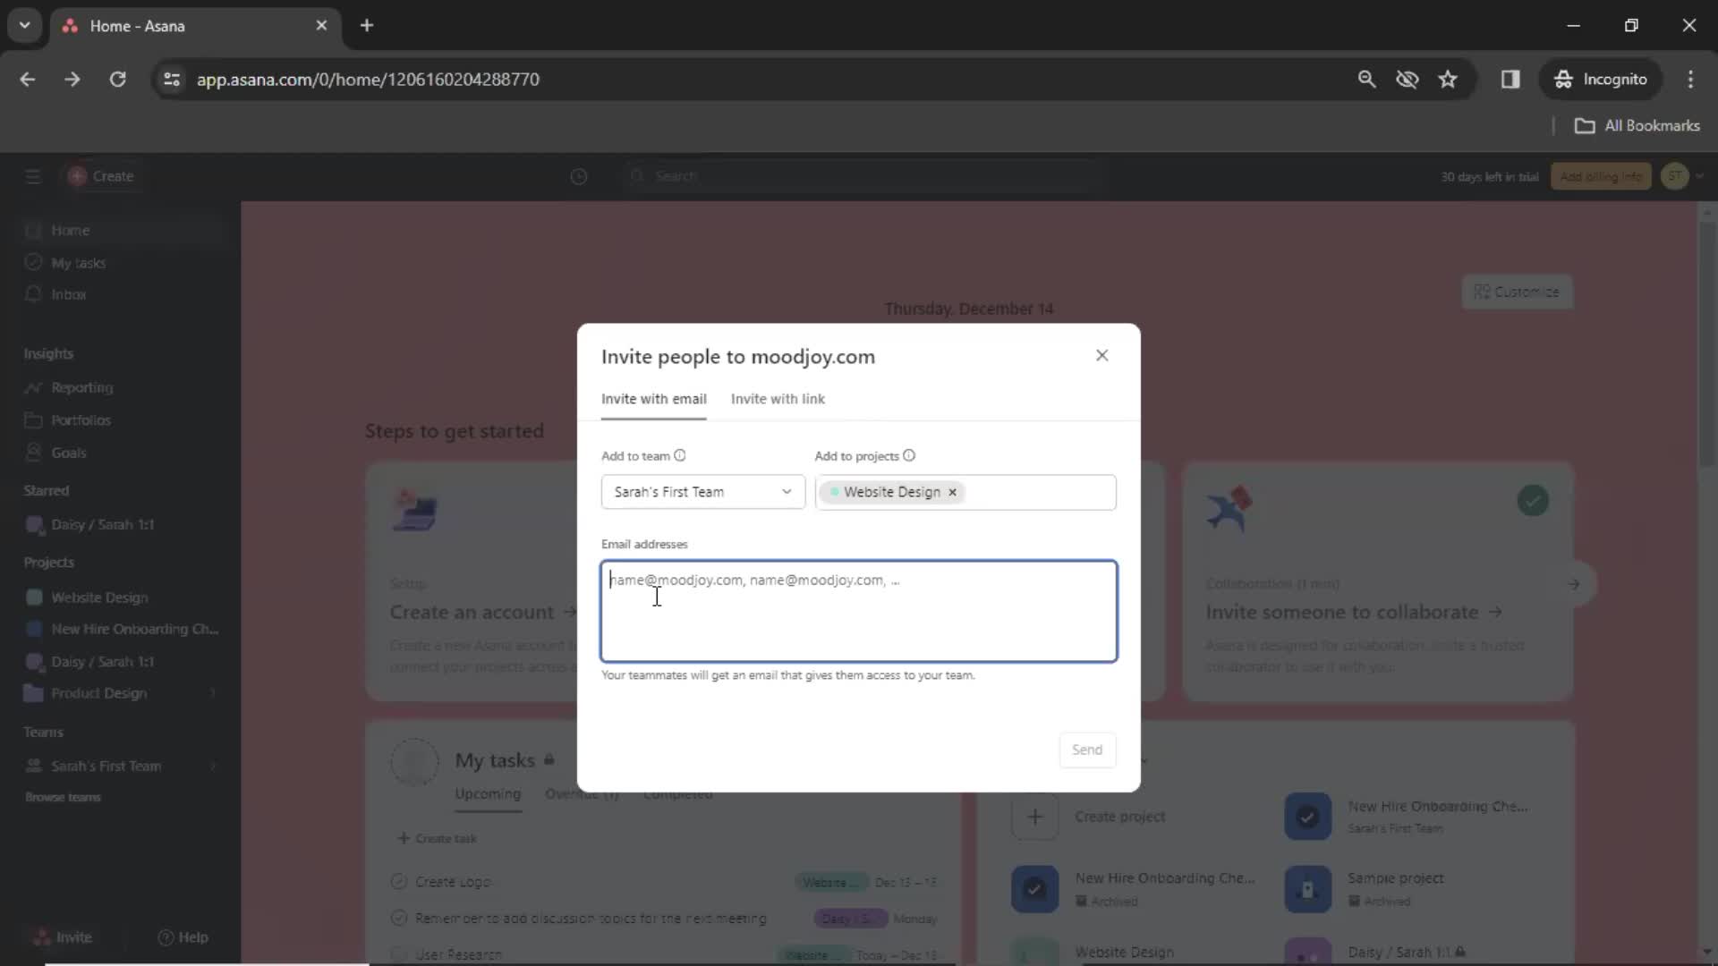Select the Invite with email tab
The image size is (1718, 966).
(653, 399)
